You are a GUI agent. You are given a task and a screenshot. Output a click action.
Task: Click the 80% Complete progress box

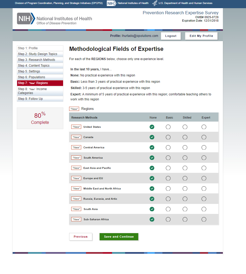click(40, 118)
